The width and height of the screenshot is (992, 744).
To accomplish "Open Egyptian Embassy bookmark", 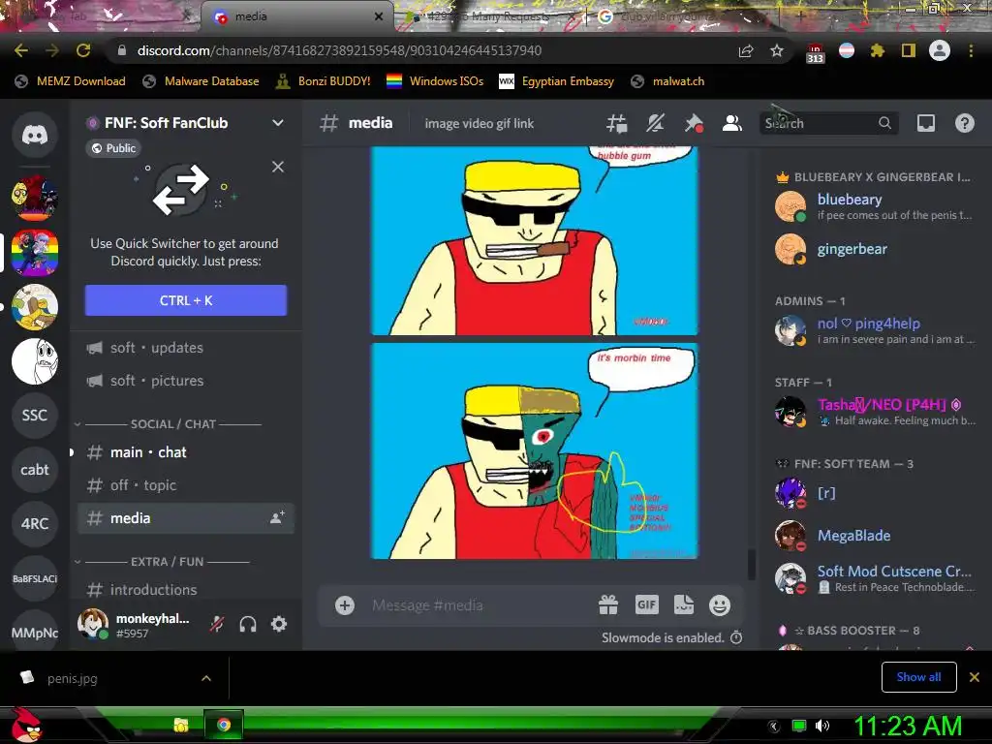I will [557, 81].
